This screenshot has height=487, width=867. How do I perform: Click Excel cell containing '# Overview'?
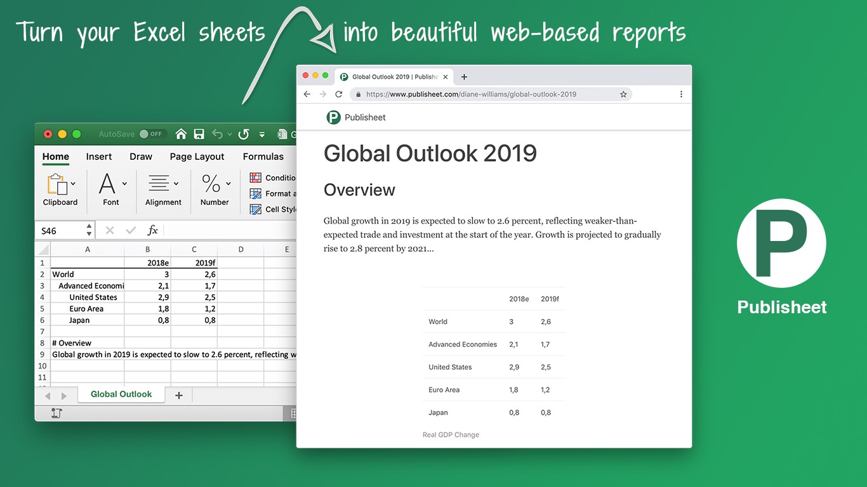(88, 343)
